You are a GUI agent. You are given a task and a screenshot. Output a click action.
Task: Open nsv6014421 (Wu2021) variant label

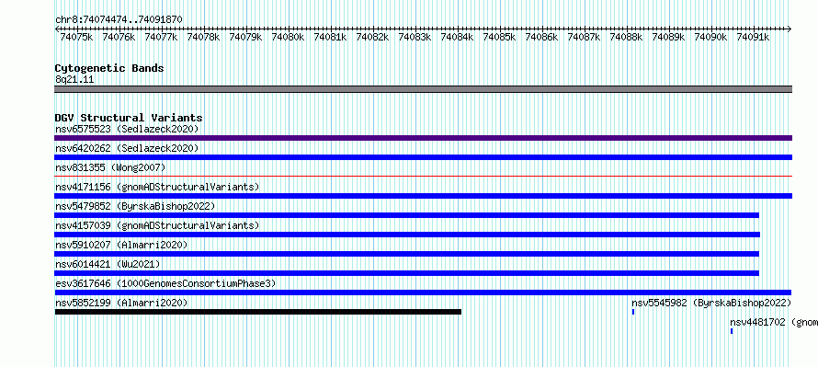click(x=108, y=264)
